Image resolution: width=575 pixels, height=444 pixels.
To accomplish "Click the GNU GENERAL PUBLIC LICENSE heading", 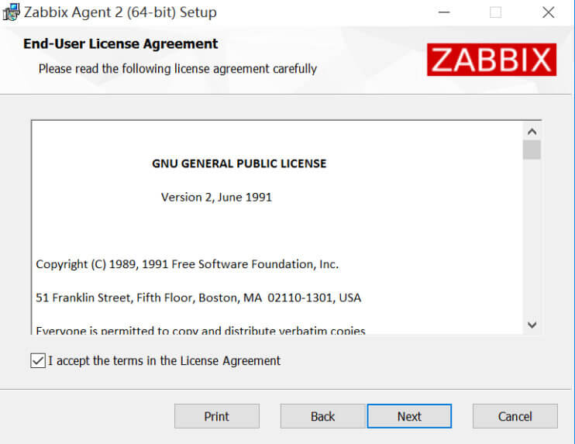I will [239, 163].
